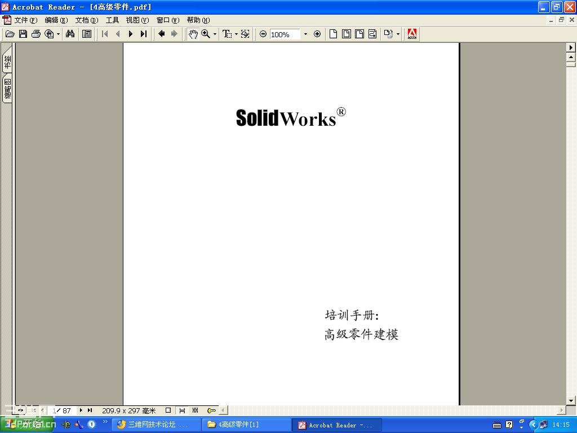The image size is (577, 433).
Task: Expand quick launch chevron on taskbar
Action: [x=105, y=422]
